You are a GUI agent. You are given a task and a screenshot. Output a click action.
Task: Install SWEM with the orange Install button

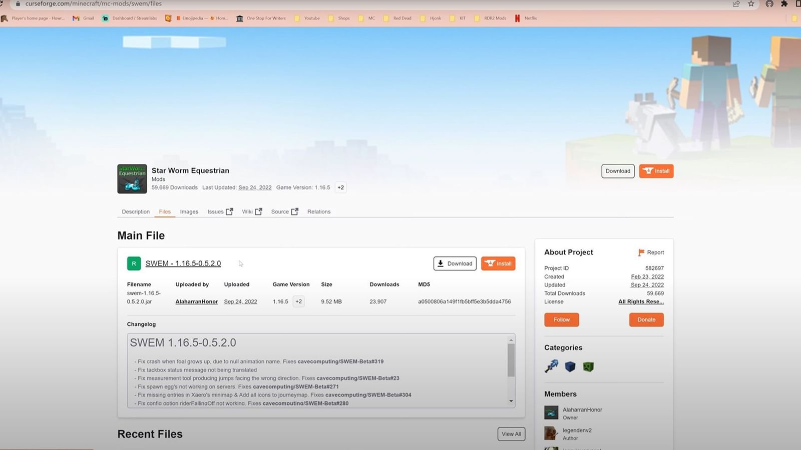[x=498, y=263]
